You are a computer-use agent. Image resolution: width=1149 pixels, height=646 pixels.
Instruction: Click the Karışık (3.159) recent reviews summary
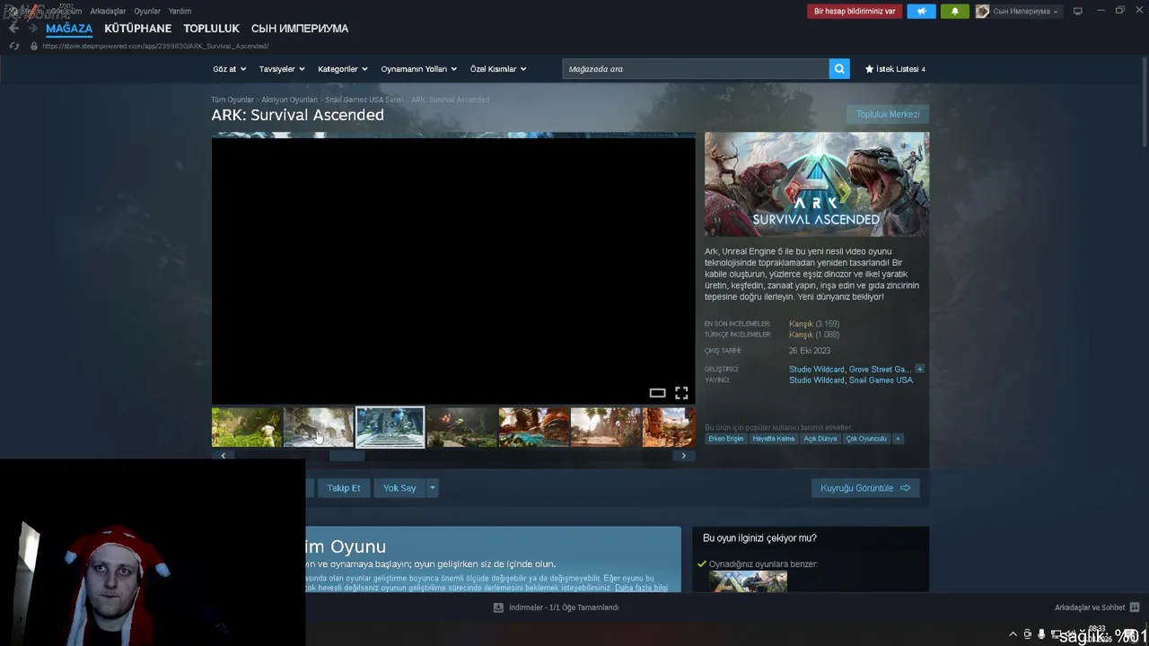coord(814,324)
